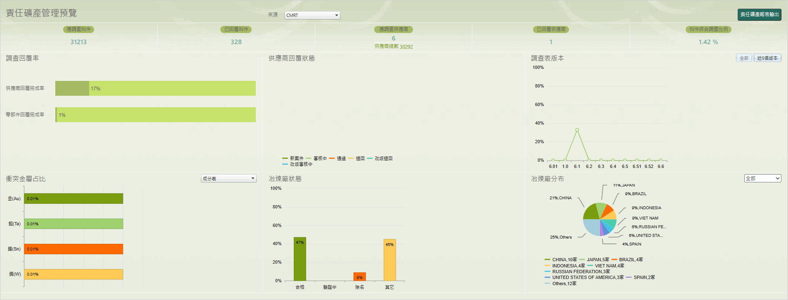Toggle the 審核中 legend series
Screen dimensions: 788x300
[x=316, y=158]
